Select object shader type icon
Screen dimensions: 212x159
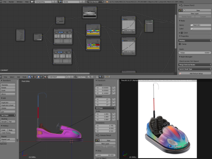39,77
